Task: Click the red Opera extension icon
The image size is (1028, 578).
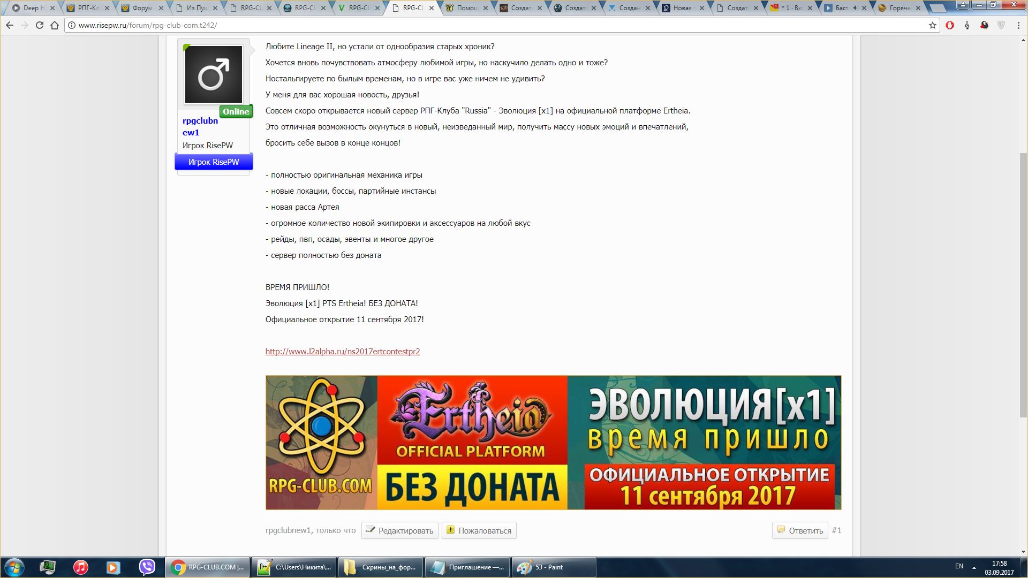Action: (950, 25)
